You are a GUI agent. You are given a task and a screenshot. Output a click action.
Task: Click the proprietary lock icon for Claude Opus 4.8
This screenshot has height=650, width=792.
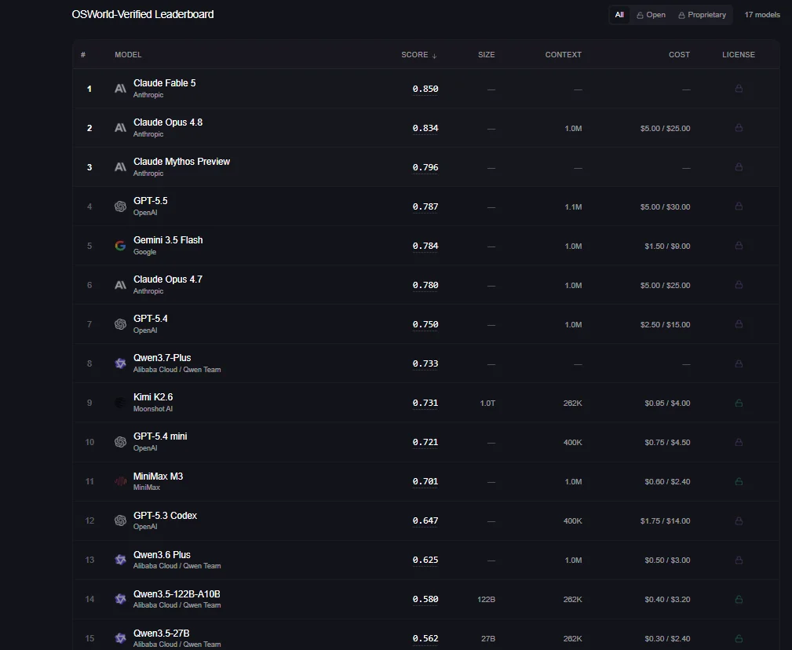739,128
